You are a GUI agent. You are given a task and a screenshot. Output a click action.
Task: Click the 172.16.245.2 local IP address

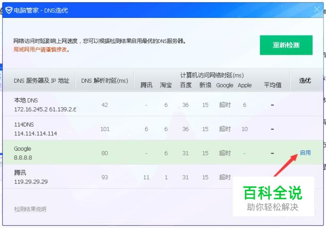coord(32,109)
